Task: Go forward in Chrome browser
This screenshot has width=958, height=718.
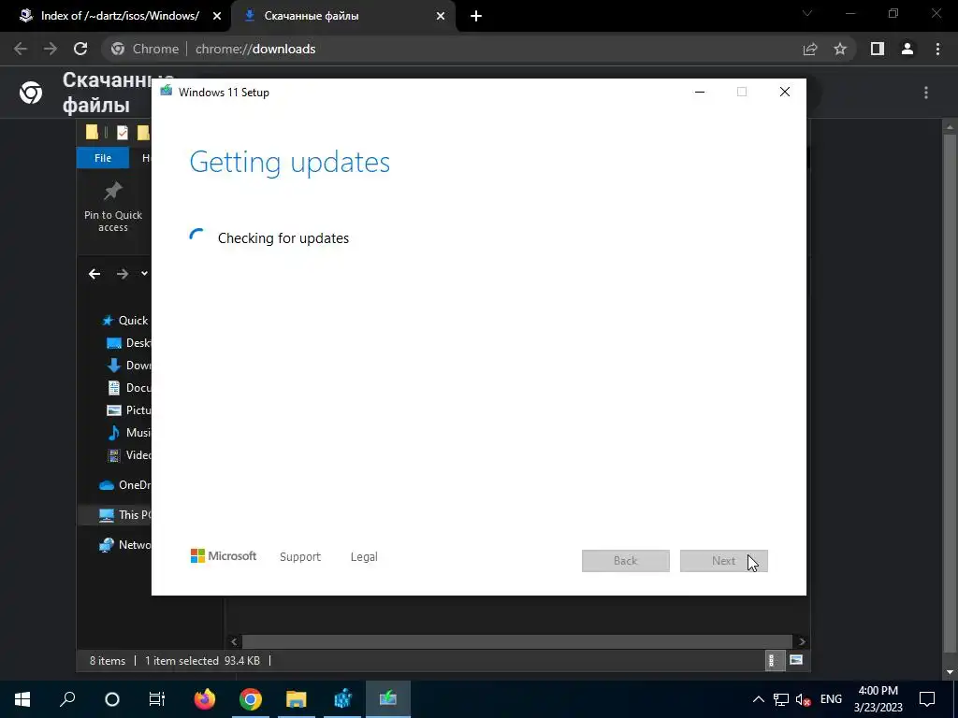Action: (51, 49)
